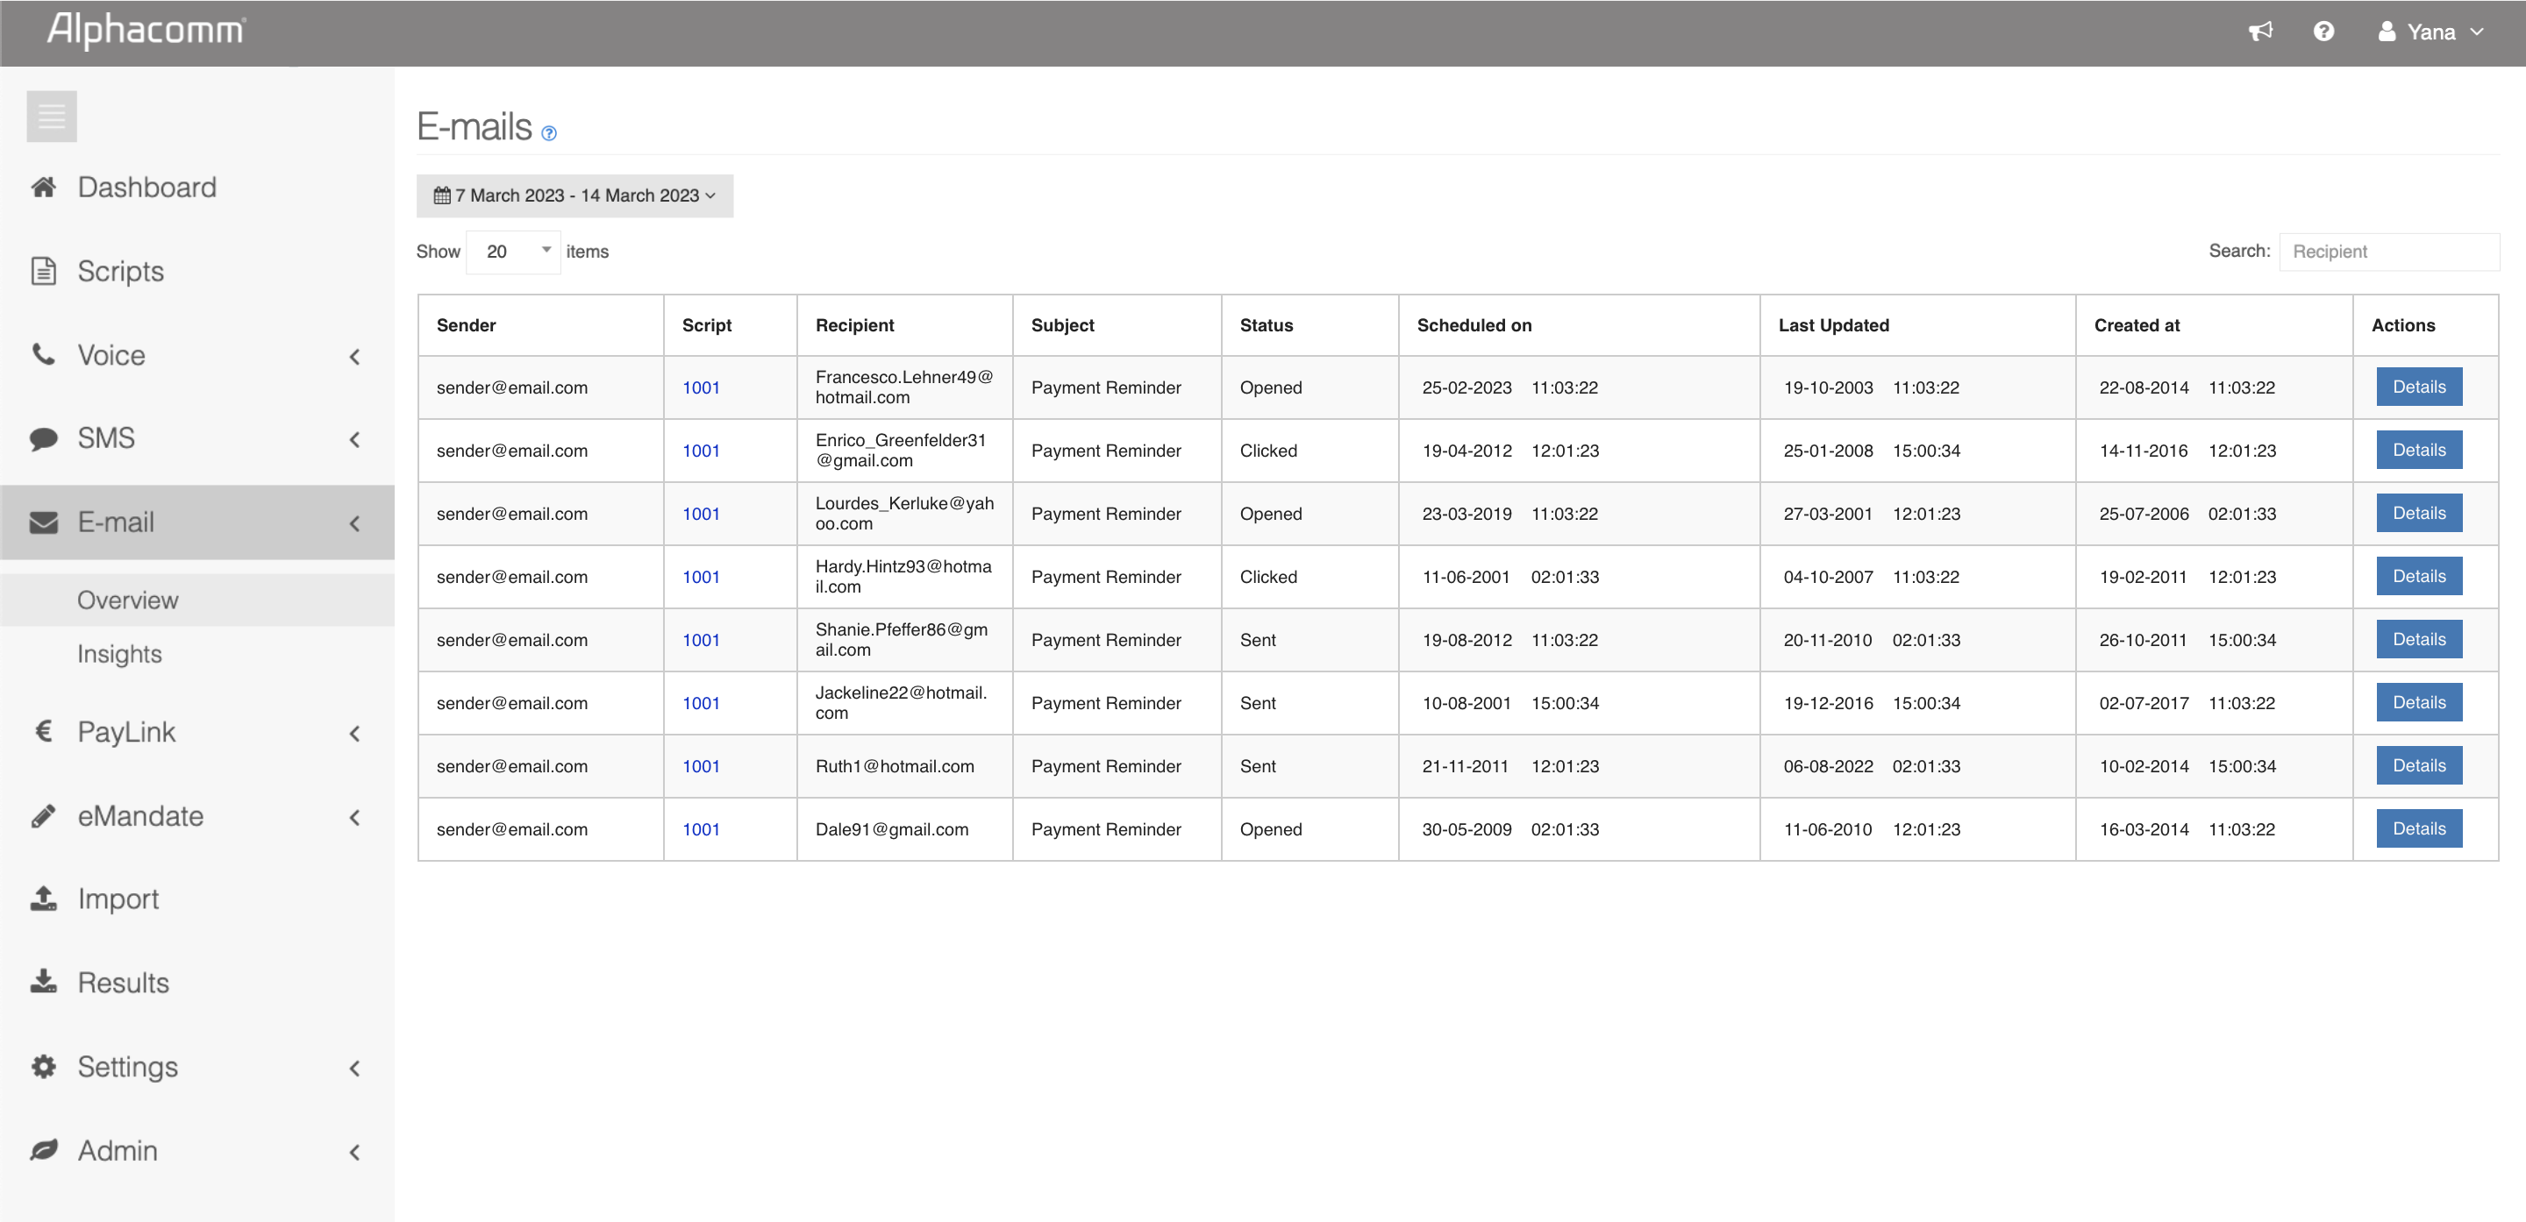This screenshot has width=2526, height=1222.
Task: Select Overview under E-mail
Action: click(127, 599)
